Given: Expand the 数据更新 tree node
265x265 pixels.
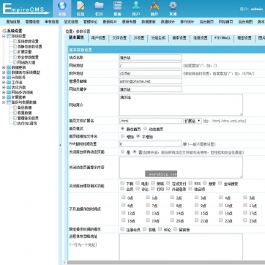Looking at the screenshot, I should (4, 67).
